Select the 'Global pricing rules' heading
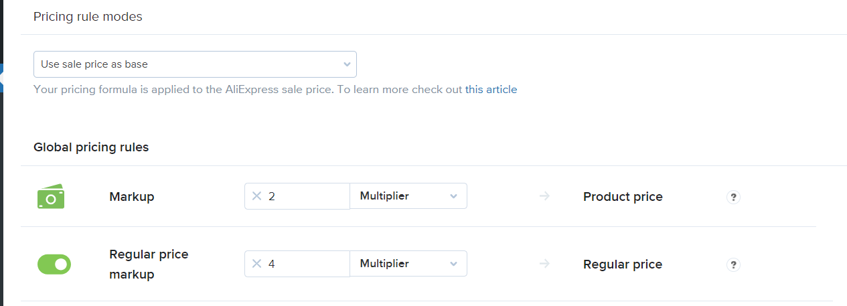 pos(91,147)
